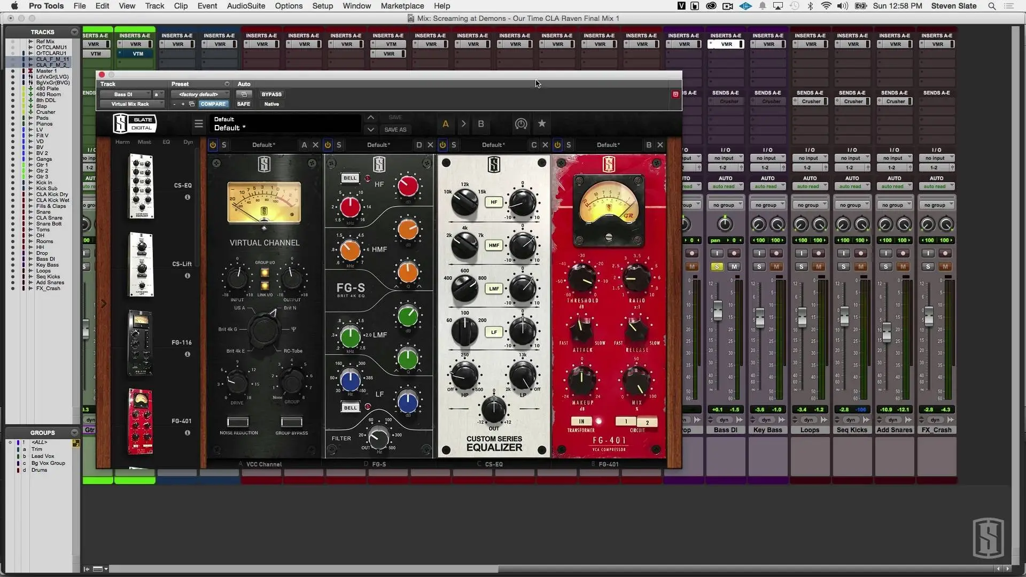The width and height of the screenshot is (1026, 577).
Task: Open the AudioSuite menu
Action: [246, 6]
